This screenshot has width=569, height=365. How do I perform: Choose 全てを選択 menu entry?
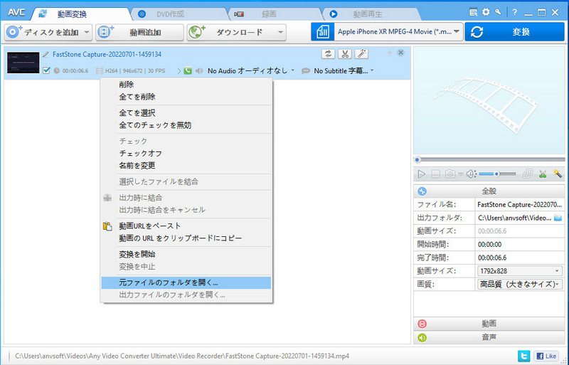click(186, 113)
